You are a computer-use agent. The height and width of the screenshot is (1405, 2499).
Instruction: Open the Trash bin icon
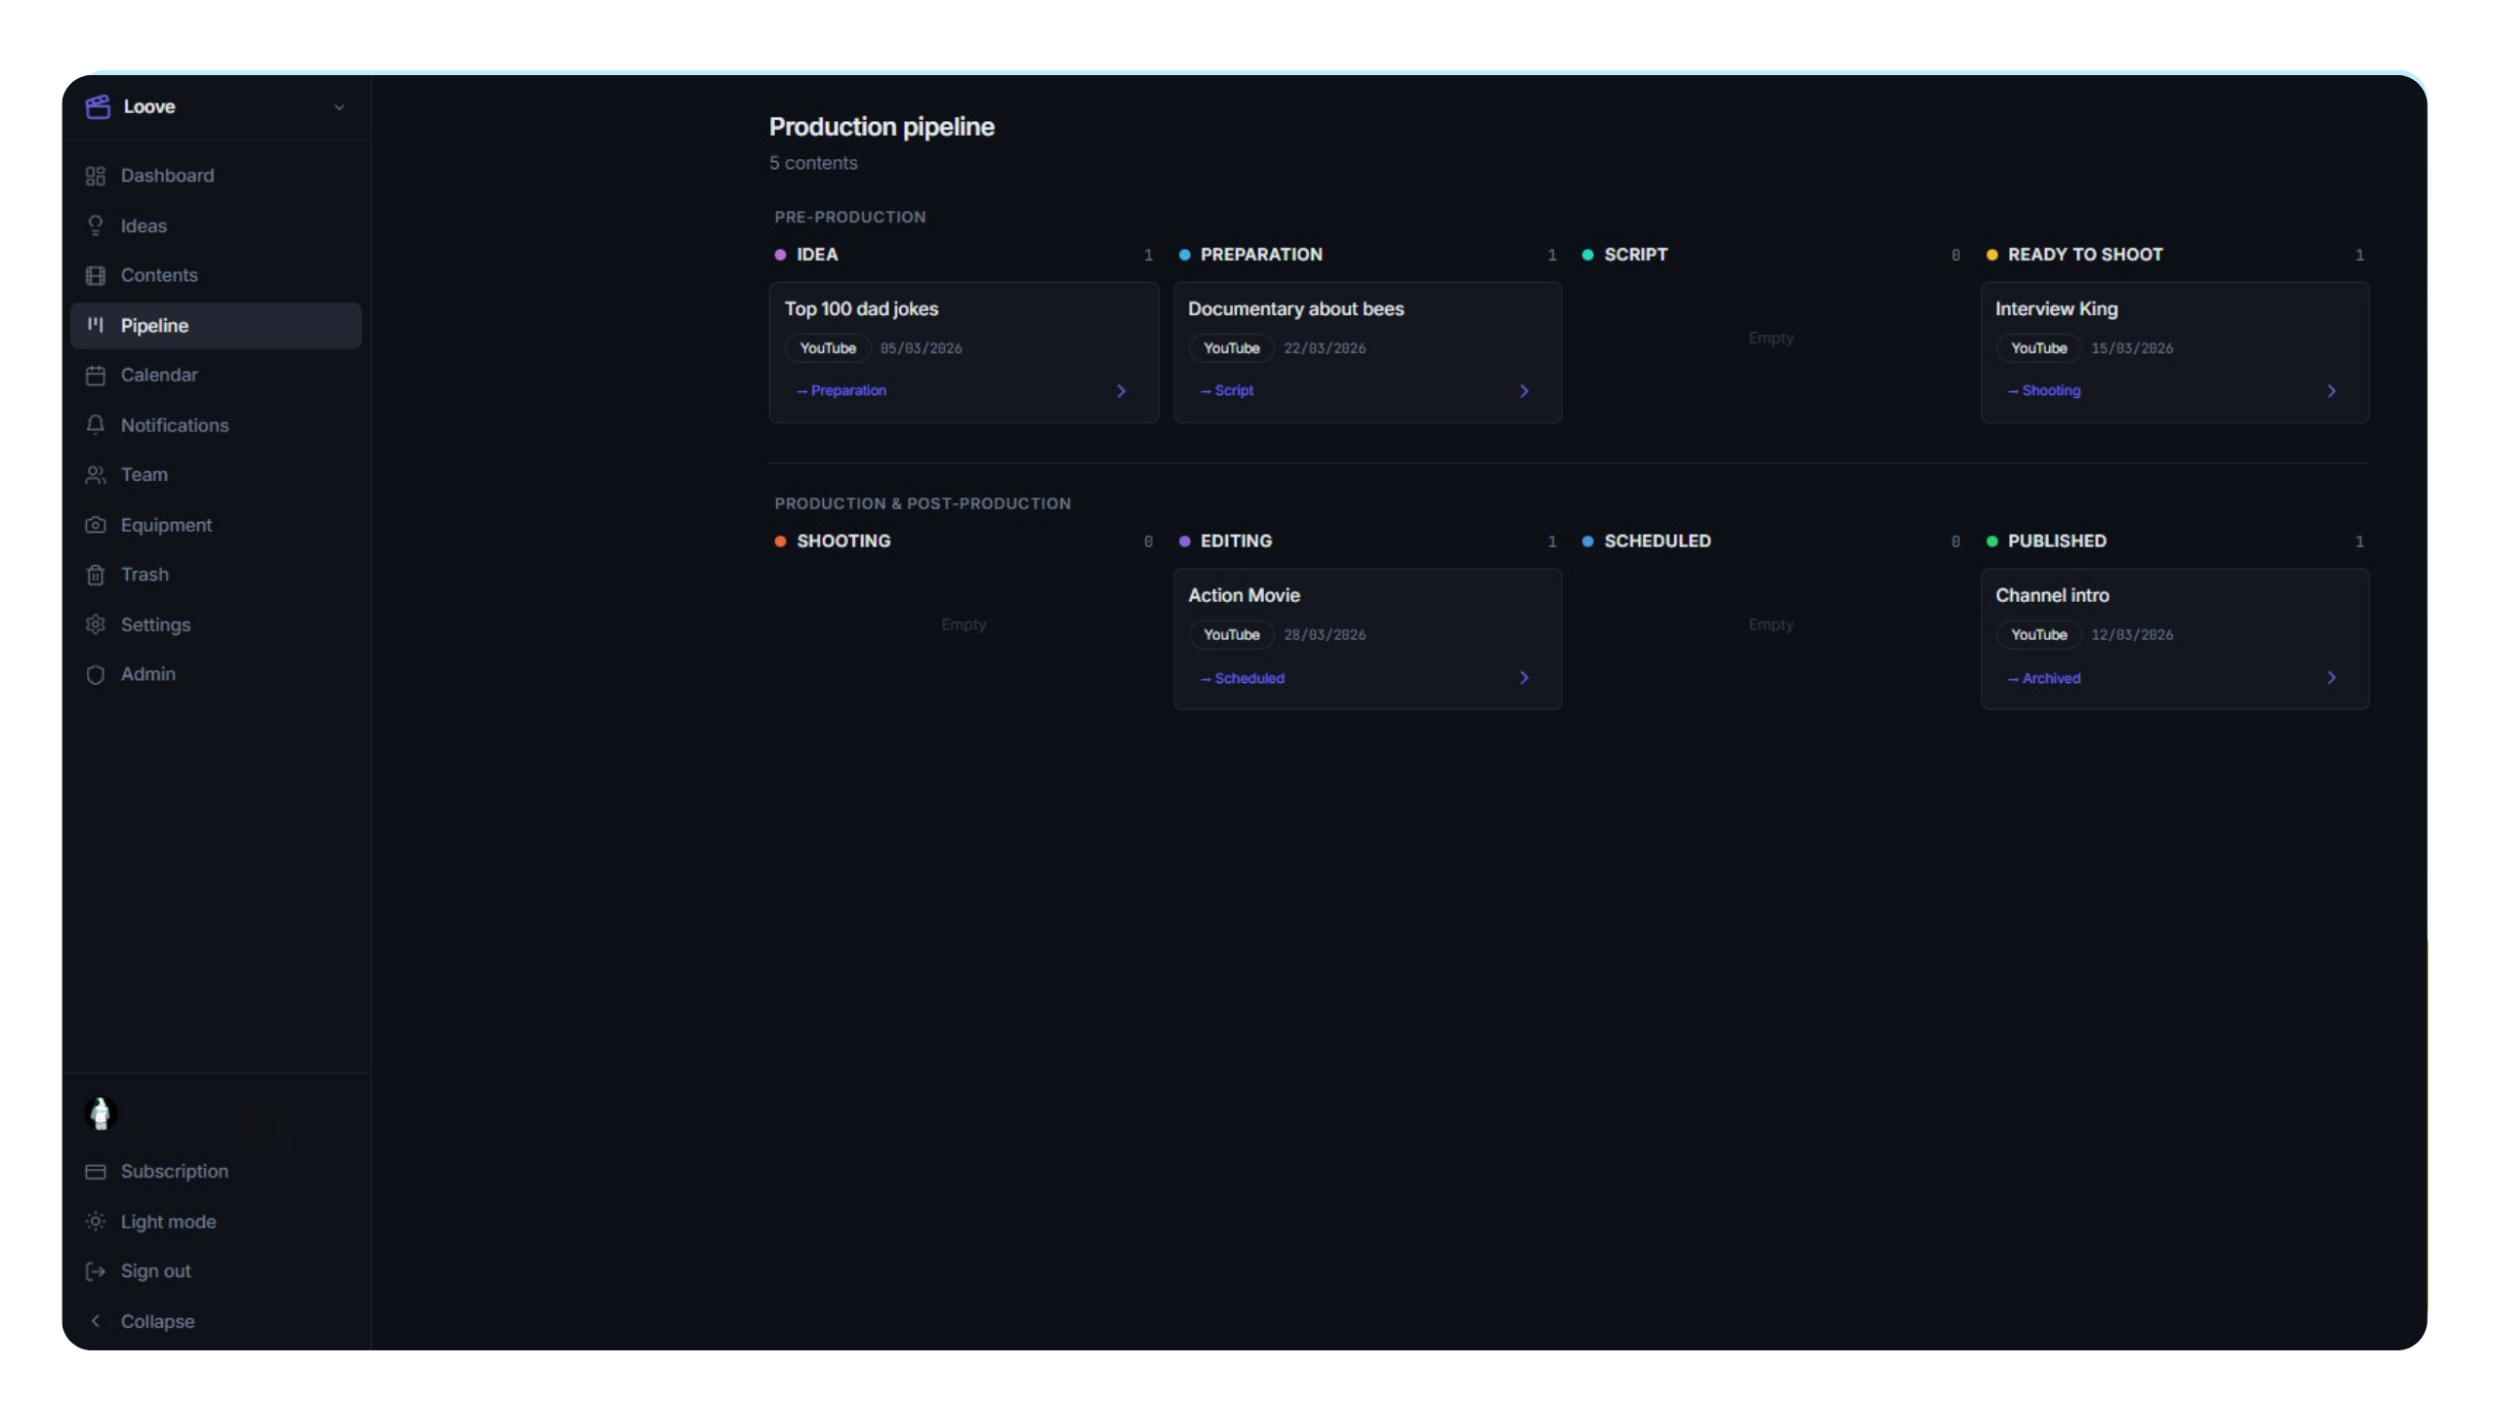[95, 575]
